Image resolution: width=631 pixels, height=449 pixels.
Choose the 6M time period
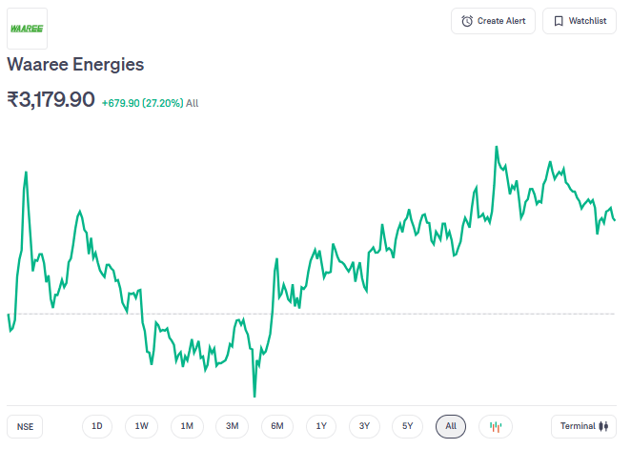(x=276, y=426)
